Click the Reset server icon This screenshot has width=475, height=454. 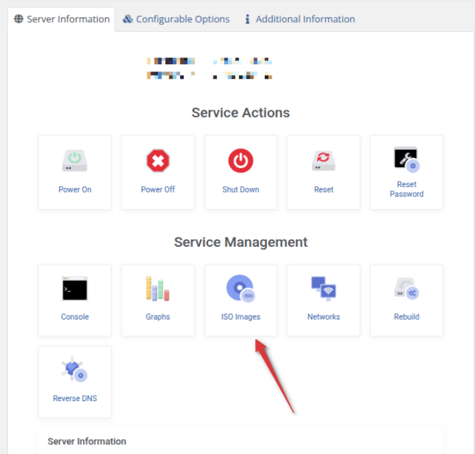coord(324,160)
